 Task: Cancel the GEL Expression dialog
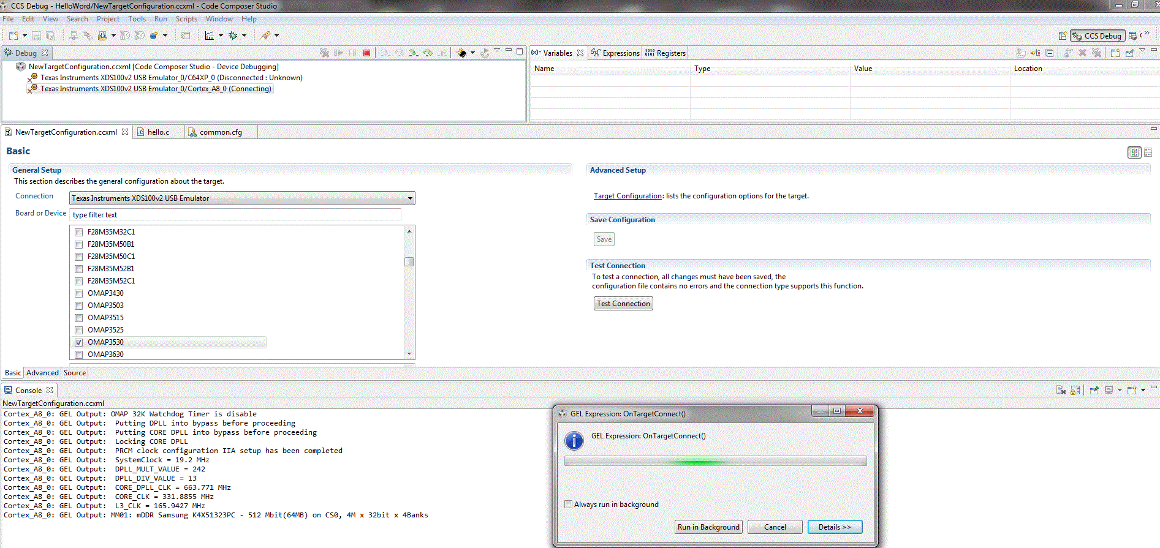[x=775, y=527]
